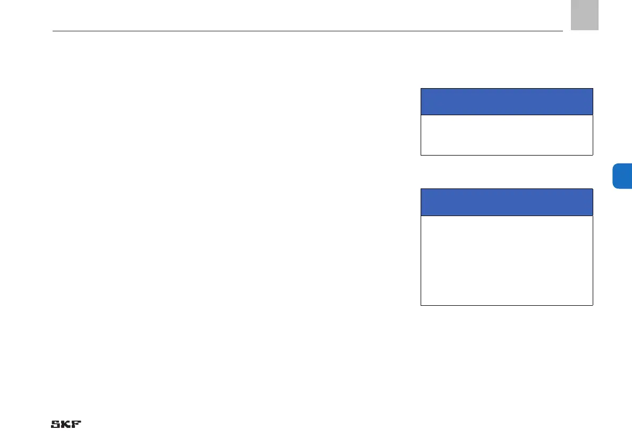Click inside the lower box's white body
Screen dimensions: 632x447
(507, 260)
